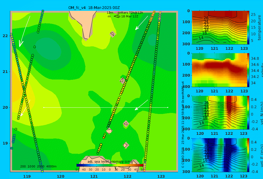
Task: Click the eastern endpoint of the white transect line
Action: click(168, 107)
